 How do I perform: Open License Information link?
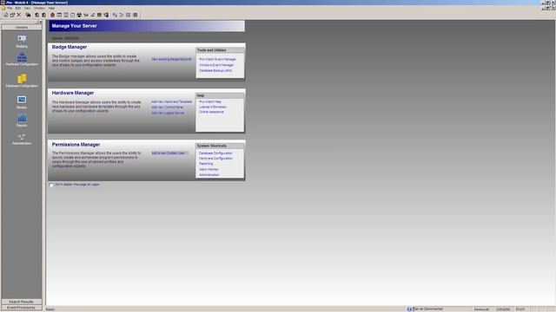point(213,107)
